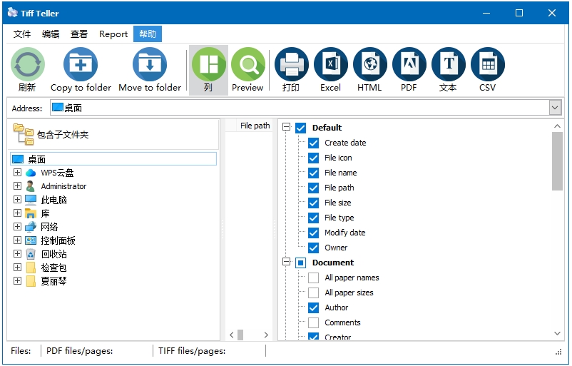Collapse the Default column group
Image resolution: width=572 pixels, height=366 pixels.
coord(287,128)
